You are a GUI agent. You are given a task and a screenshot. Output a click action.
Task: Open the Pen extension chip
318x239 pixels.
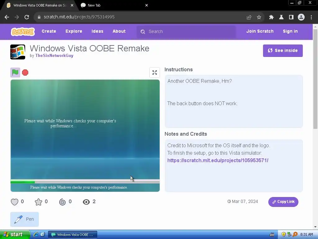pyautogui.click(x=25, y=219)
